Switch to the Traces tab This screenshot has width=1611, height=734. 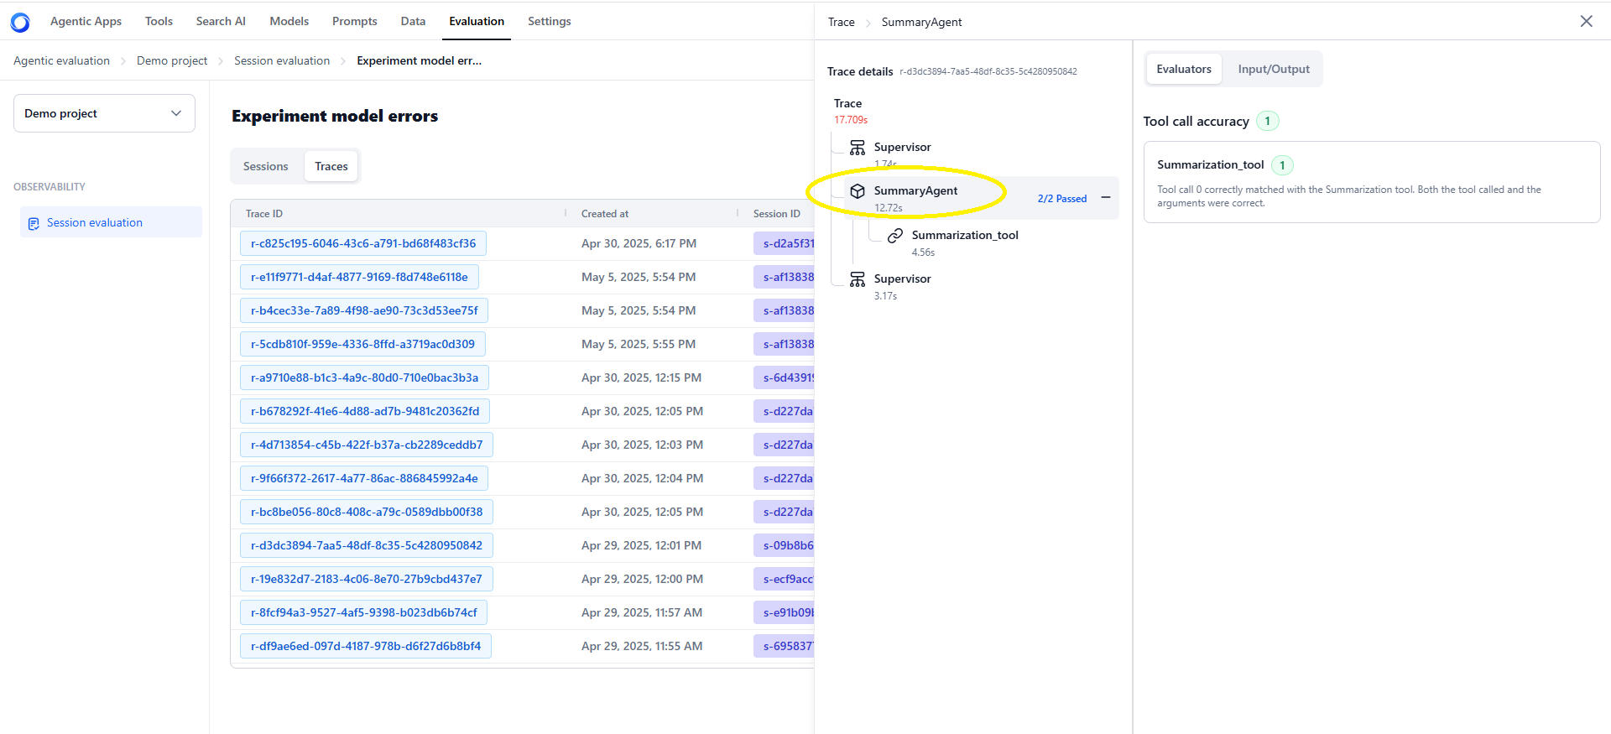click(x=331, y=166)
